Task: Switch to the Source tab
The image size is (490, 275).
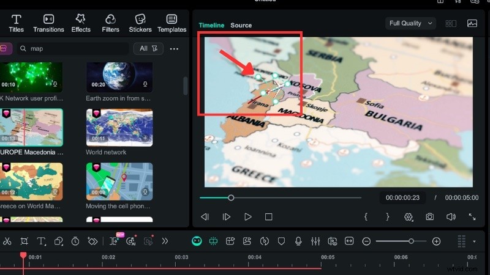Action: pos(241,25)
